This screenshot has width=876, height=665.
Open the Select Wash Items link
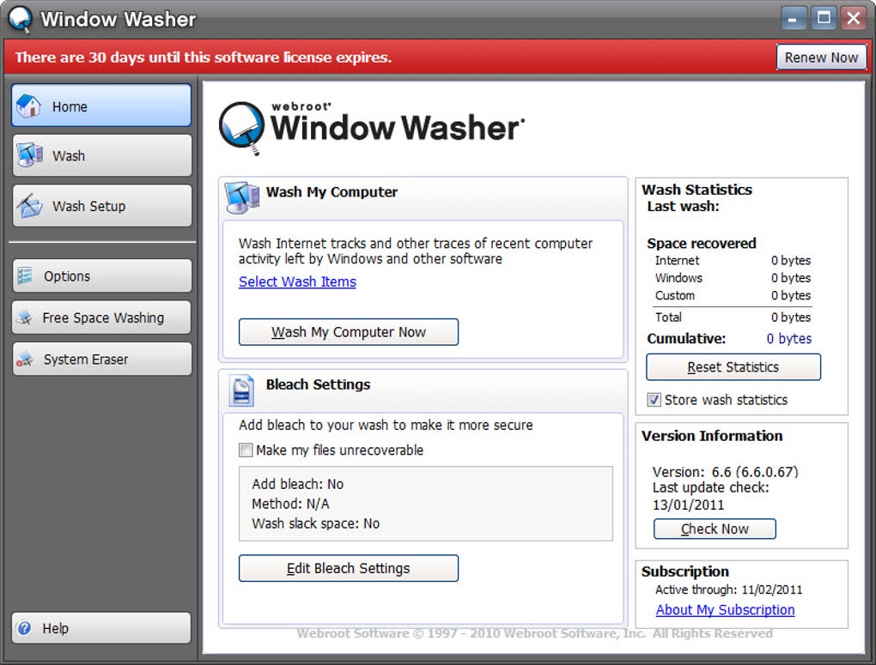[x=297, y=282]
